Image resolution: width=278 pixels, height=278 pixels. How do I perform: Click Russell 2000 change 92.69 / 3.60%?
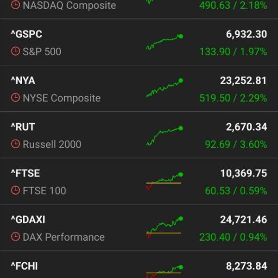click(x=236, y=144)
